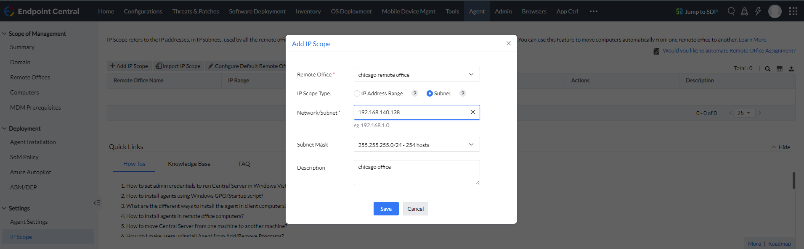Switch to the Knowledge Base tab

click(189, 164)
